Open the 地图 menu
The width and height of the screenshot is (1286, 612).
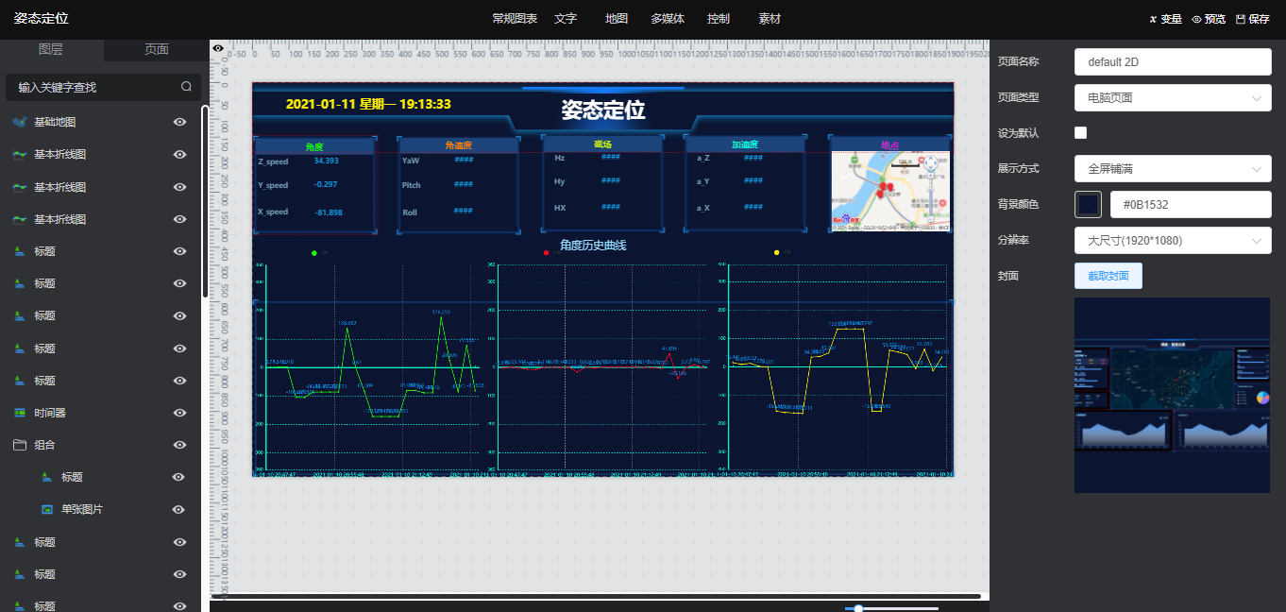[x=617, y=19]
